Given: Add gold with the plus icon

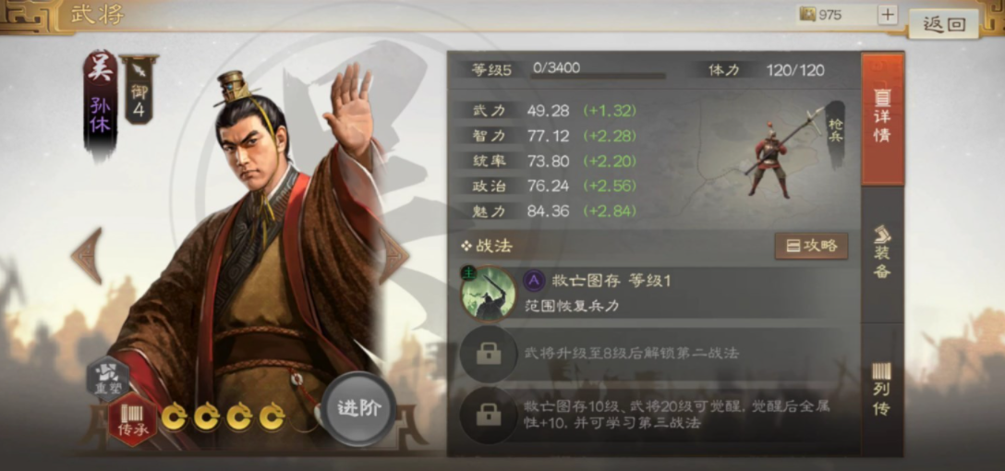Looking at the screenshot, I should pos(887,15).
